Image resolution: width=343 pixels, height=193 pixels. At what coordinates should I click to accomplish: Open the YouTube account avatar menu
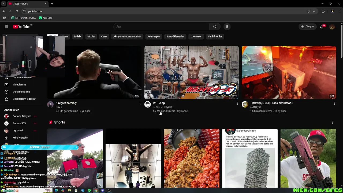[x=332, y=27]
